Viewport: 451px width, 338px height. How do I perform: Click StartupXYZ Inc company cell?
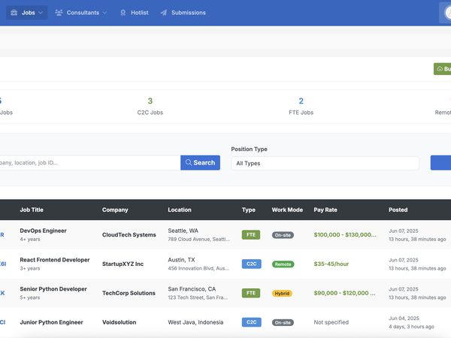pyautogui.click(x=123, y=264)
